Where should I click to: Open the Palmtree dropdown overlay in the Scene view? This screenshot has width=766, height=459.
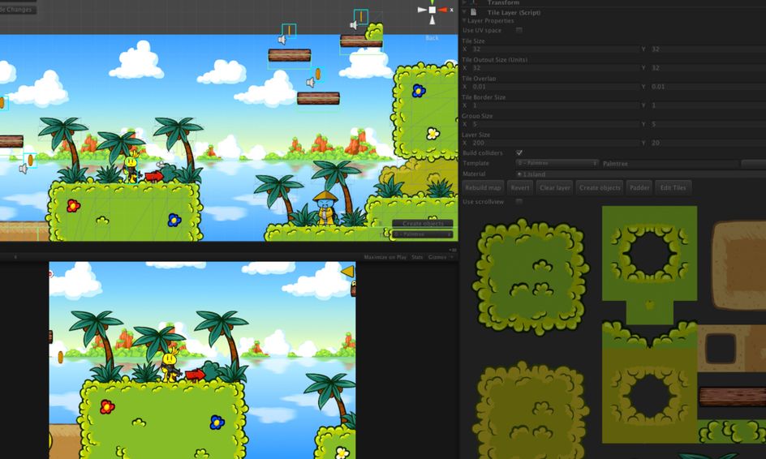click(x=423, y=234)
